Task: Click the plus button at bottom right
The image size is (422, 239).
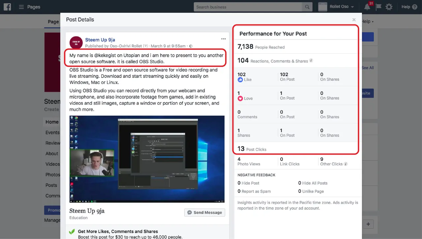Action: (x=368, y=224)
